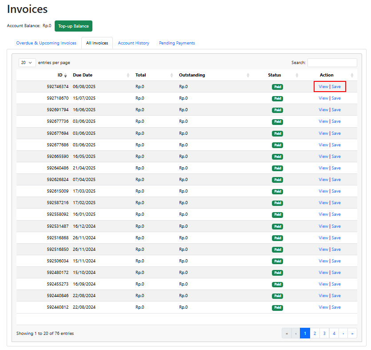The image size is (371, 350).
Task: Select pagination page 1
Action: pyautogui.click(x=305, y=334)
